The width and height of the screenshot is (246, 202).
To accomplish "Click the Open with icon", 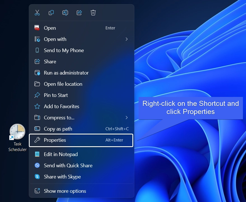I will point(37,39).
